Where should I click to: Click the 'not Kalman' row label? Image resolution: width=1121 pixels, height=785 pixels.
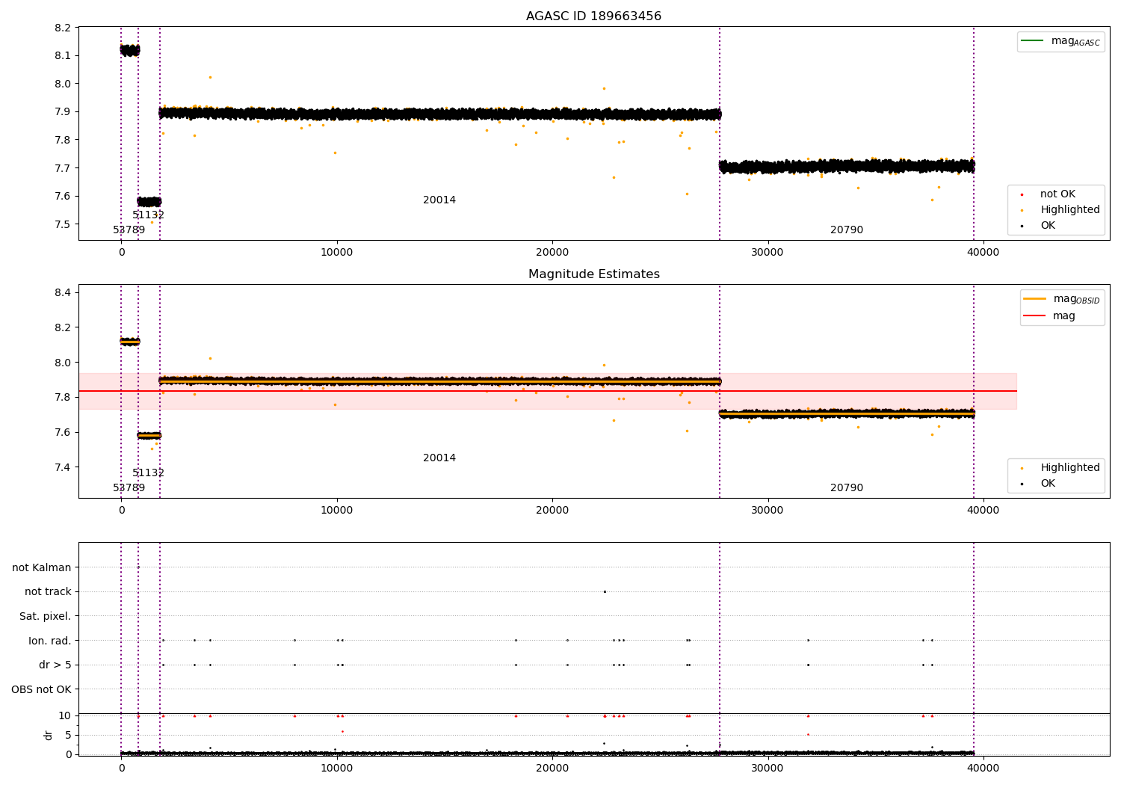tap(42, 567)
